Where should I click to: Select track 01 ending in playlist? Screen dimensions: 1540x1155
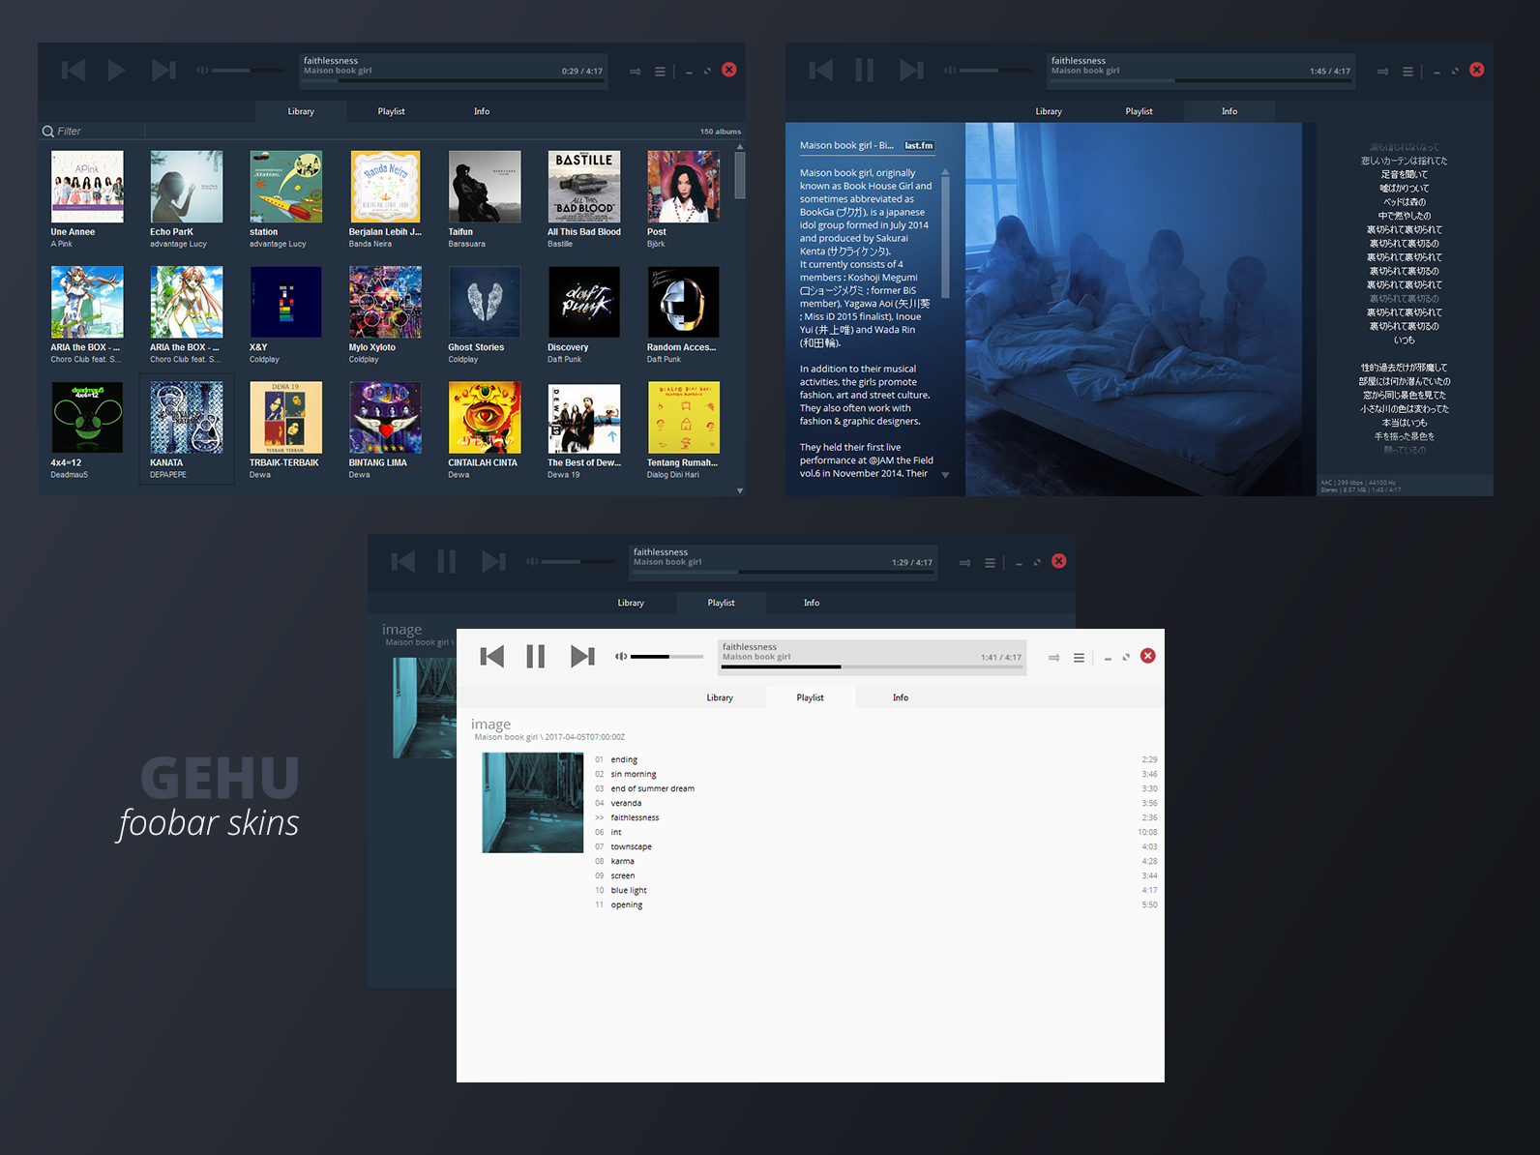pyautogui.click(x=875, y=760)
